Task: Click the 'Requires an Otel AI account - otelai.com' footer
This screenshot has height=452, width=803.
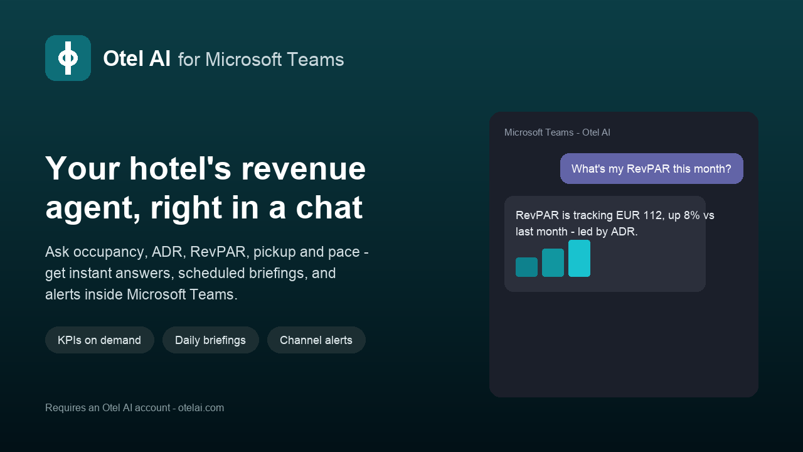Action: [134, 407]
